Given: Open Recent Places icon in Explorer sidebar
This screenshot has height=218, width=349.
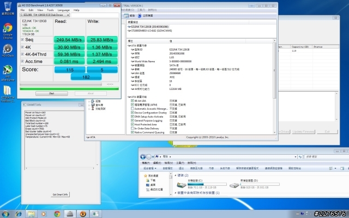Looking at the screenshot, I should pyautogui.click(x=148, y=190).
